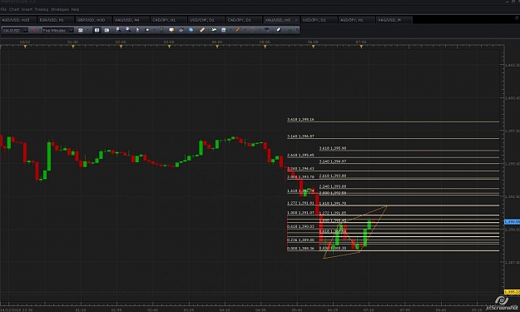Switch to the USD/CHF, D1 chart tab
Screen dimensions: 520x312
click(206, 20)
